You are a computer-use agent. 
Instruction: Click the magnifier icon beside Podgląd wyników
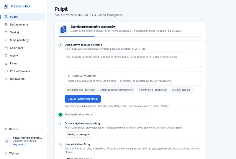[69, 76]
